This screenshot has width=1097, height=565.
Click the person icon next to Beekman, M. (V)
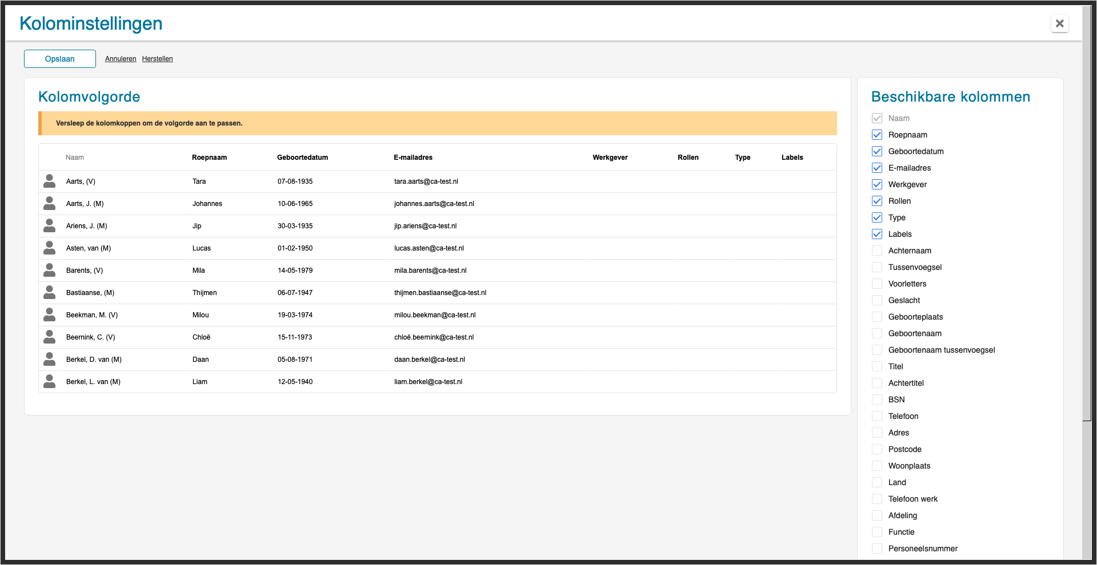(50, 315)
